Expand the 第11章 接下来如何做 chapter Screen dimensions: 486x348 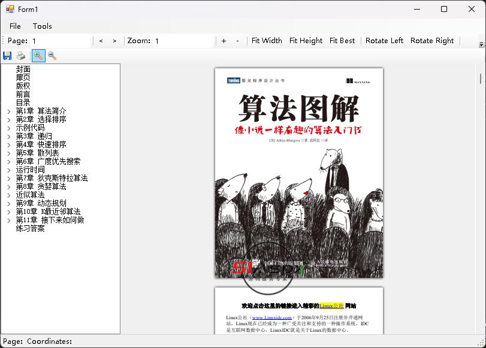click(x=9, y=220)
